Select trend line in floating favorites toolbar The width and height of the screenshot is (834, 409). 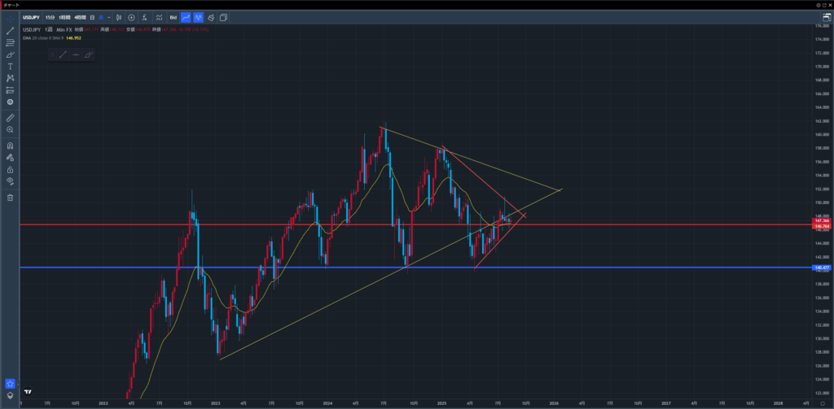click(x=63, y=54)
